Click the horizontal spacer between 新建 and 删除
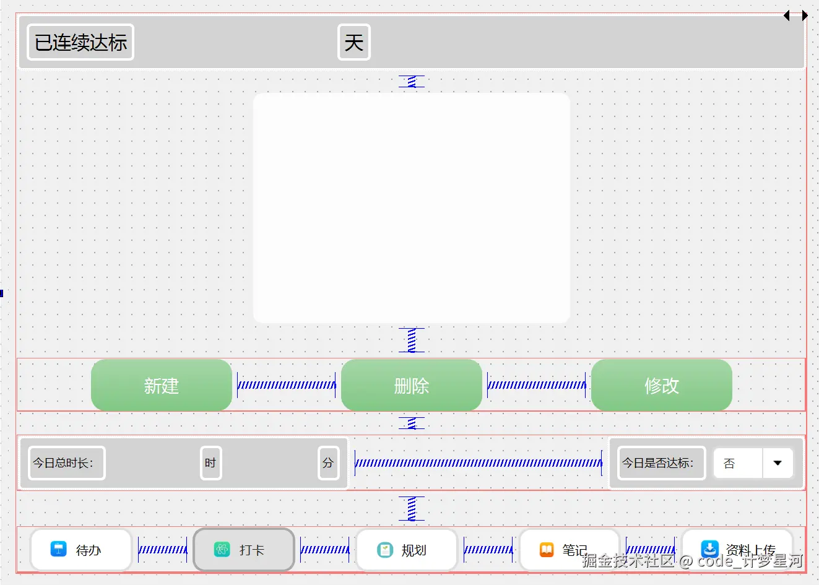 click(x=287, y=385)
